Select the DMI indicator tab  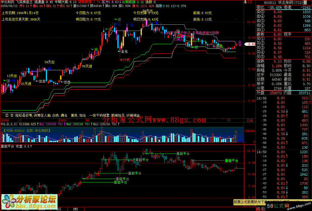(x=75, y=209)
